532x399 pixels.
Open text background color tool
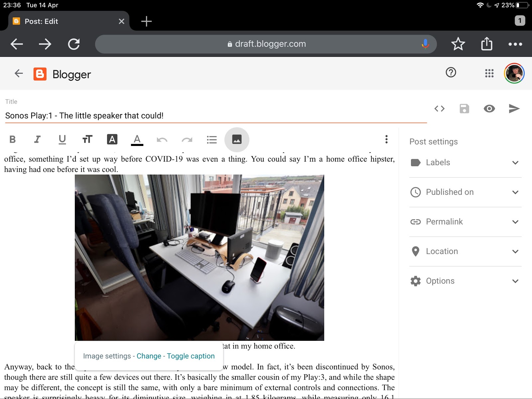(x=112, y=139)
